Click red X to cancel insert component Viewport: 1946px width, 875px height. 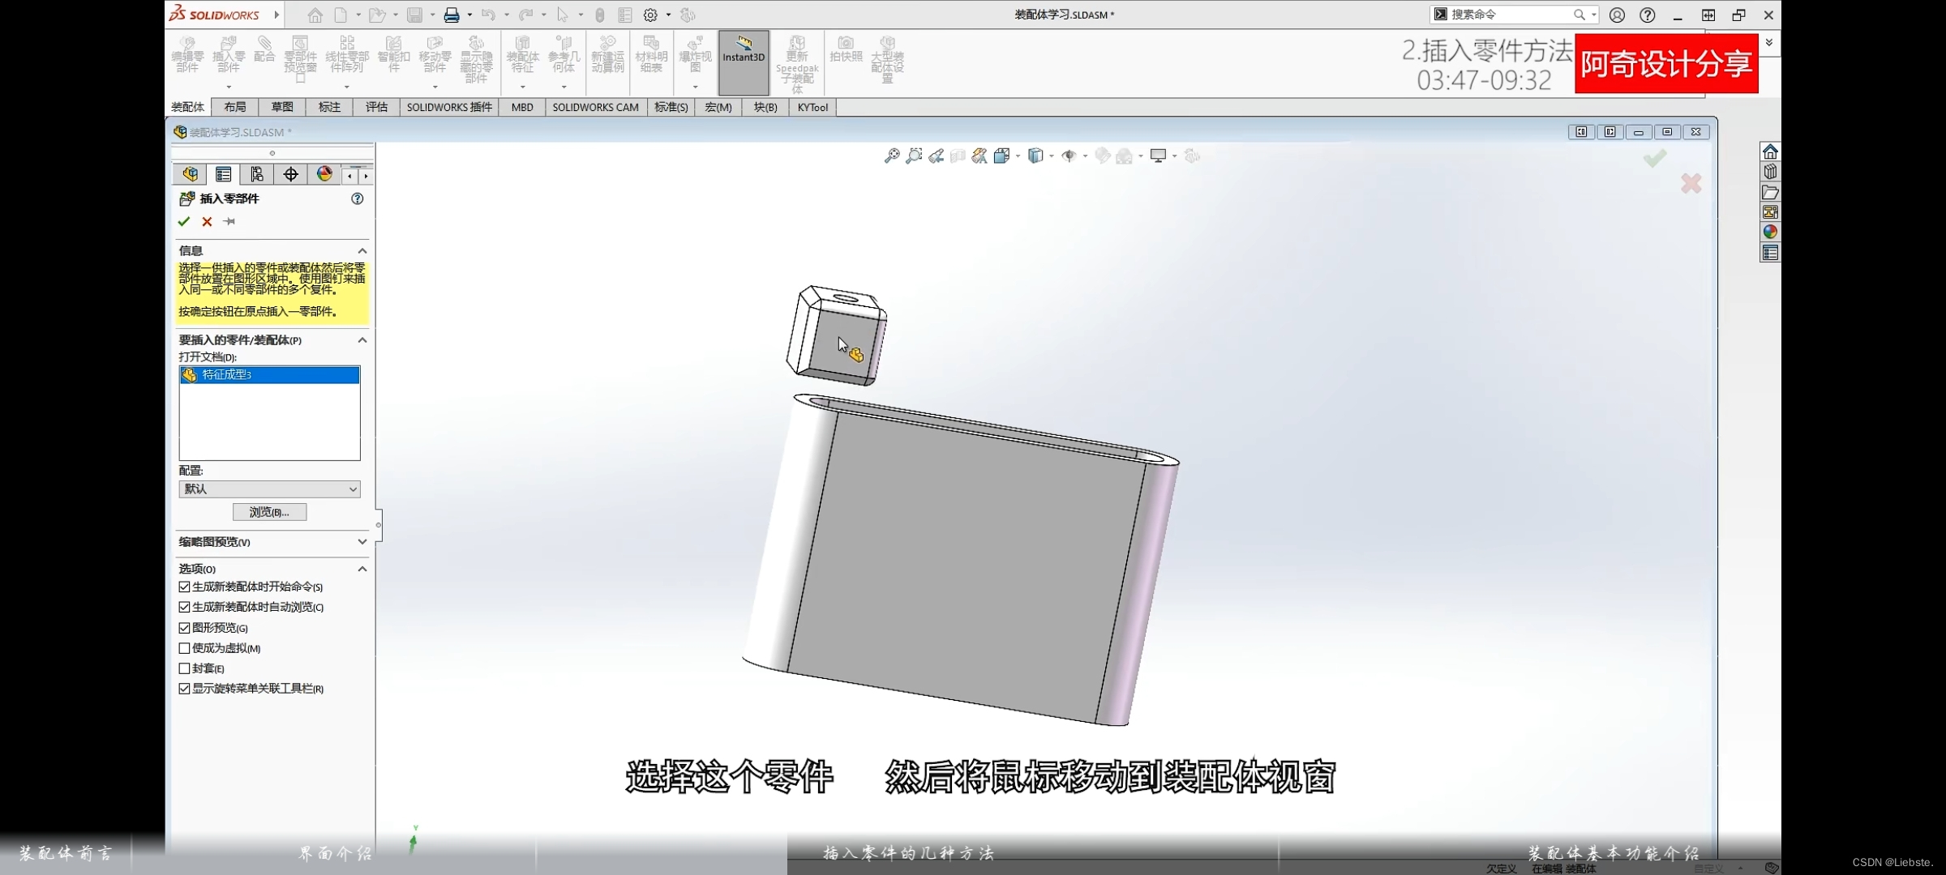pos(207,221)
